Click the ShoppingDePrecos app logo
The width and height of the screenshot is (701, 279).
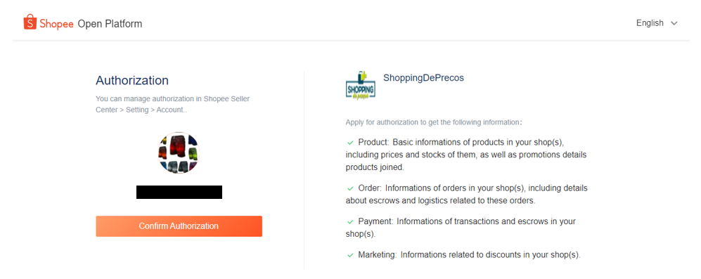(360, 84)
